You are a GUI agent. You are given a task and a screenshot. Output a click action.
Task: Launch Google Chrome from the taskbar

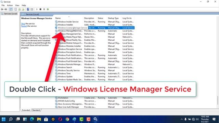67,119
